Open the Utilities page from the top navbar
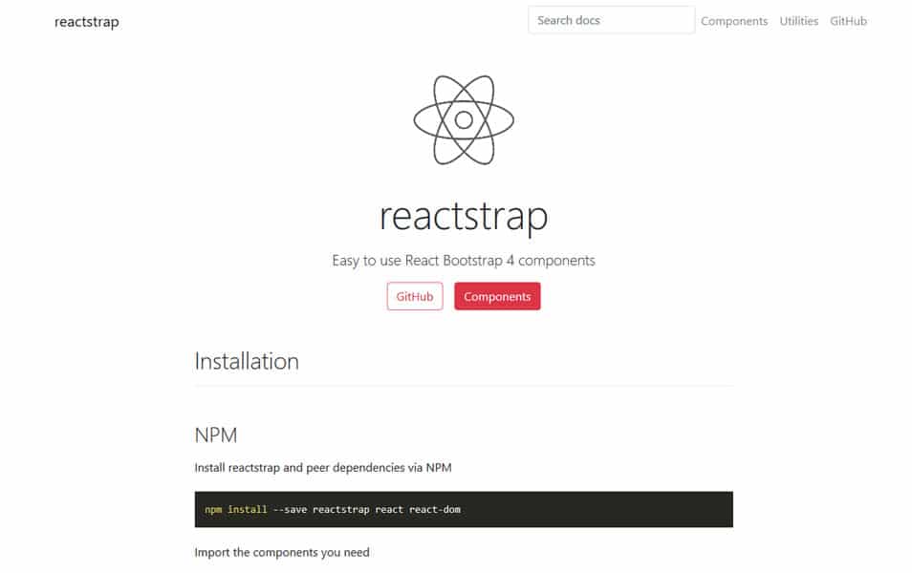912x573 pixels. pos(798,20)
